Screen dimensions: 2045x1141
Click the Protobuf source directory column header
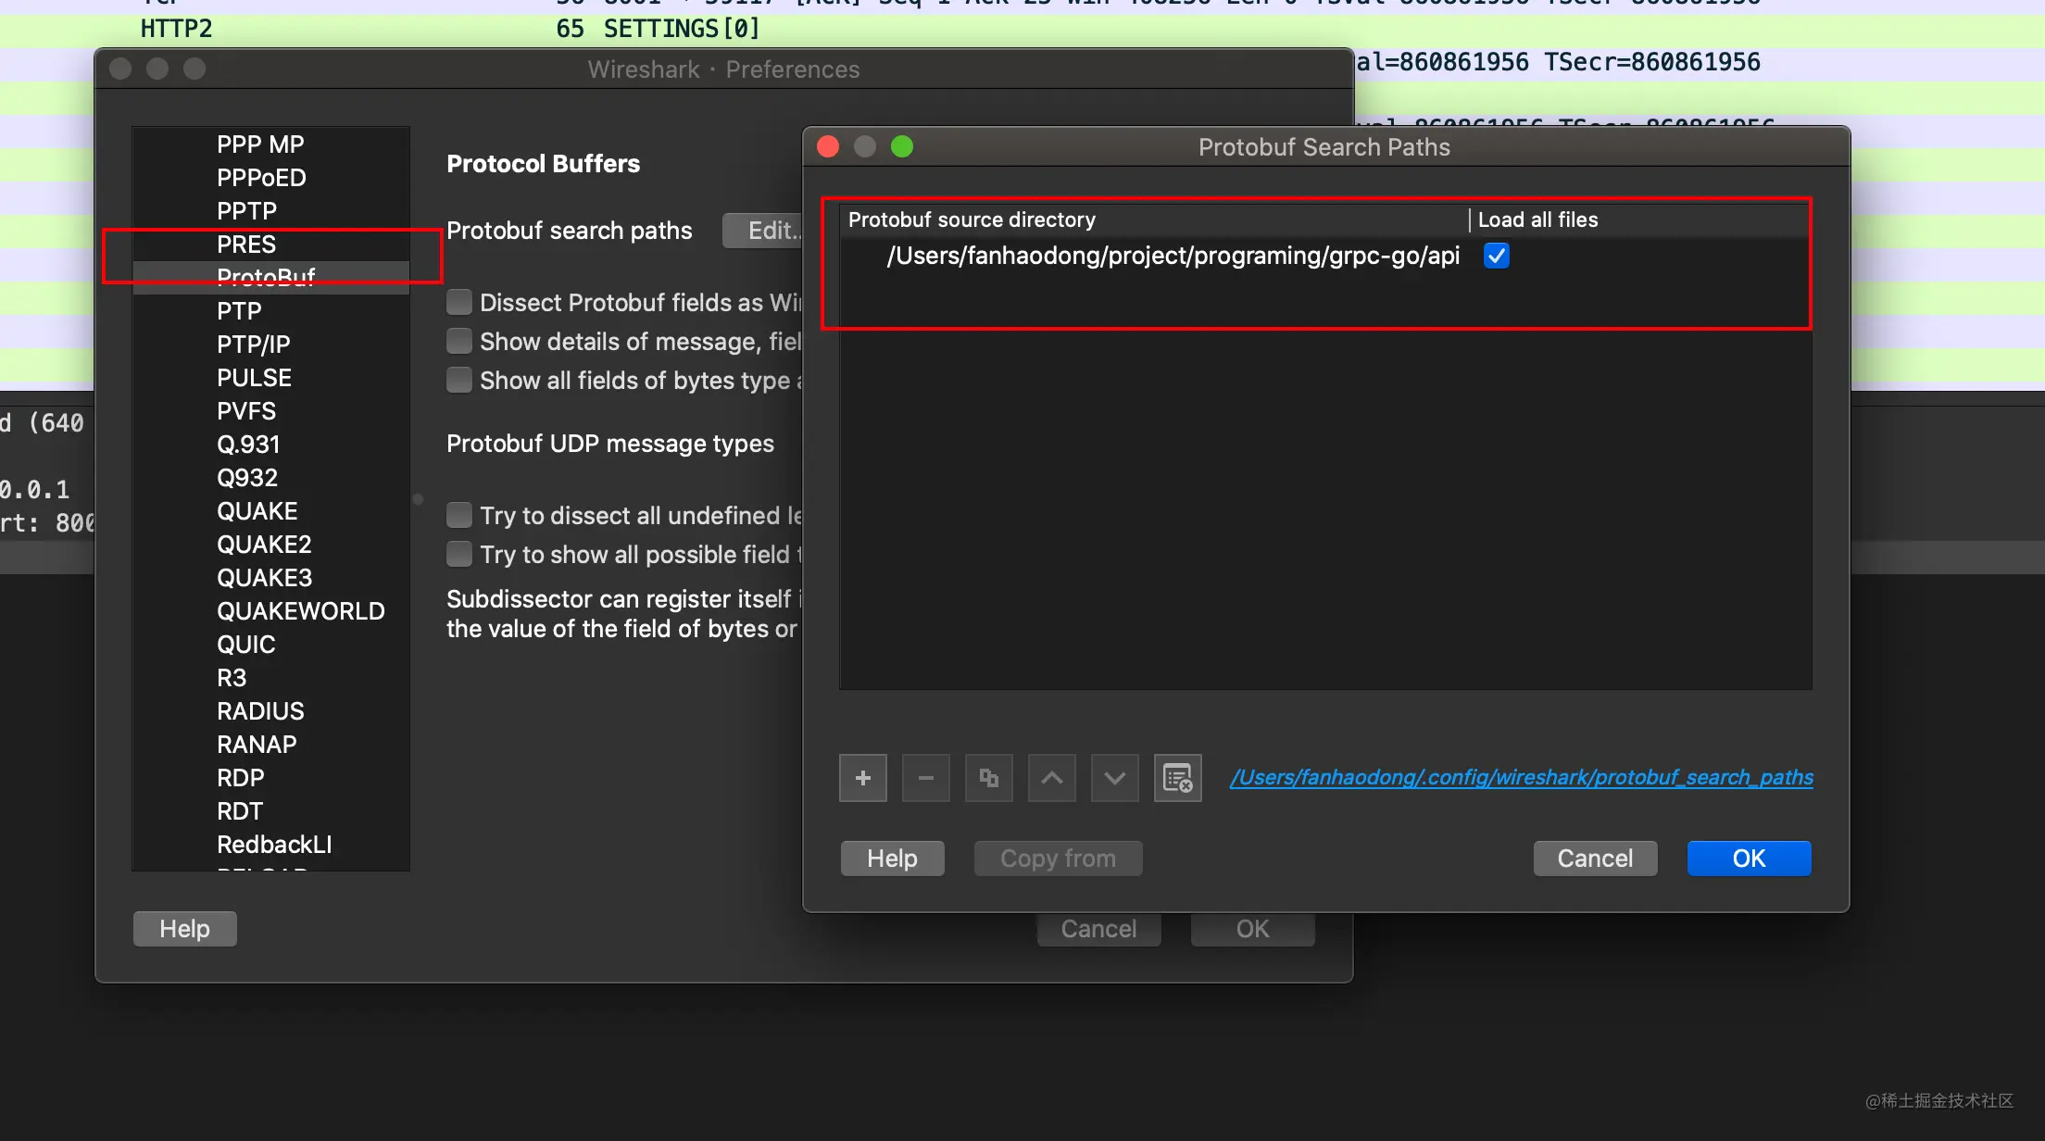point(1154,220)
